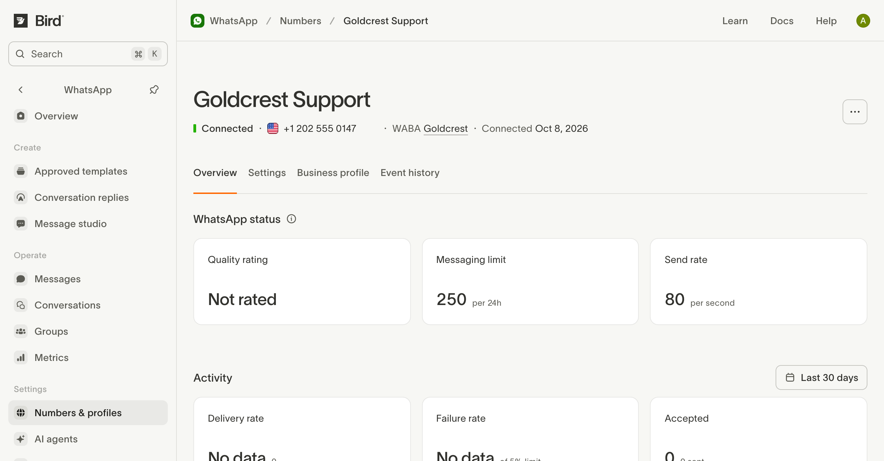The image size is (884, 461).
Task: Click the green WhatsApp breadcrumb icon
Action: (198, 21)
